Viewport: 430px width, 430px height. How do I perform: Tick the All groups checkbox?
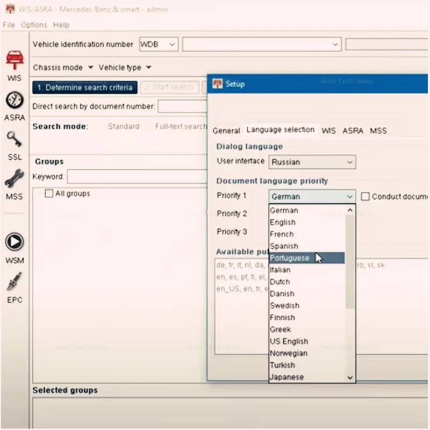point(49,193)
